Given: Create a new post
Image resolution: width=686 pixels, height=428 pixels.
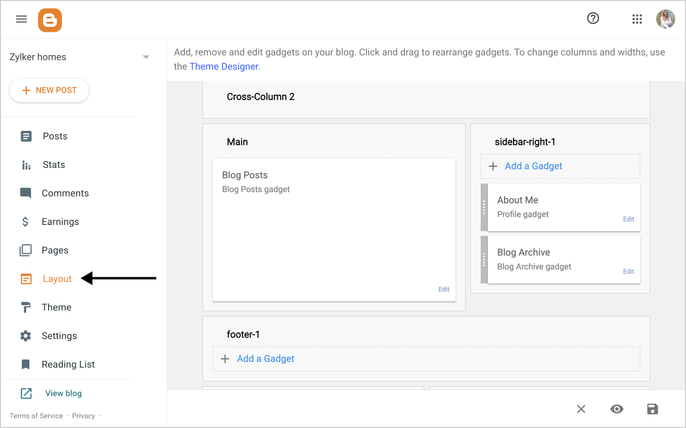Looking at the screenshot, I should pyautogui.click(x=49, y=90).
